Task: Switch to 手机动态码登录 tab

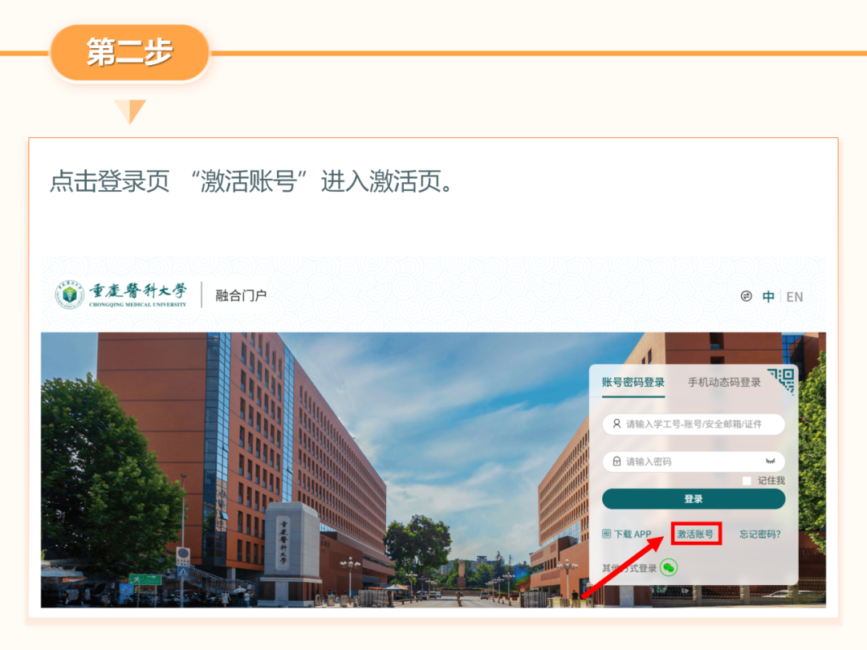Action: 724,382
